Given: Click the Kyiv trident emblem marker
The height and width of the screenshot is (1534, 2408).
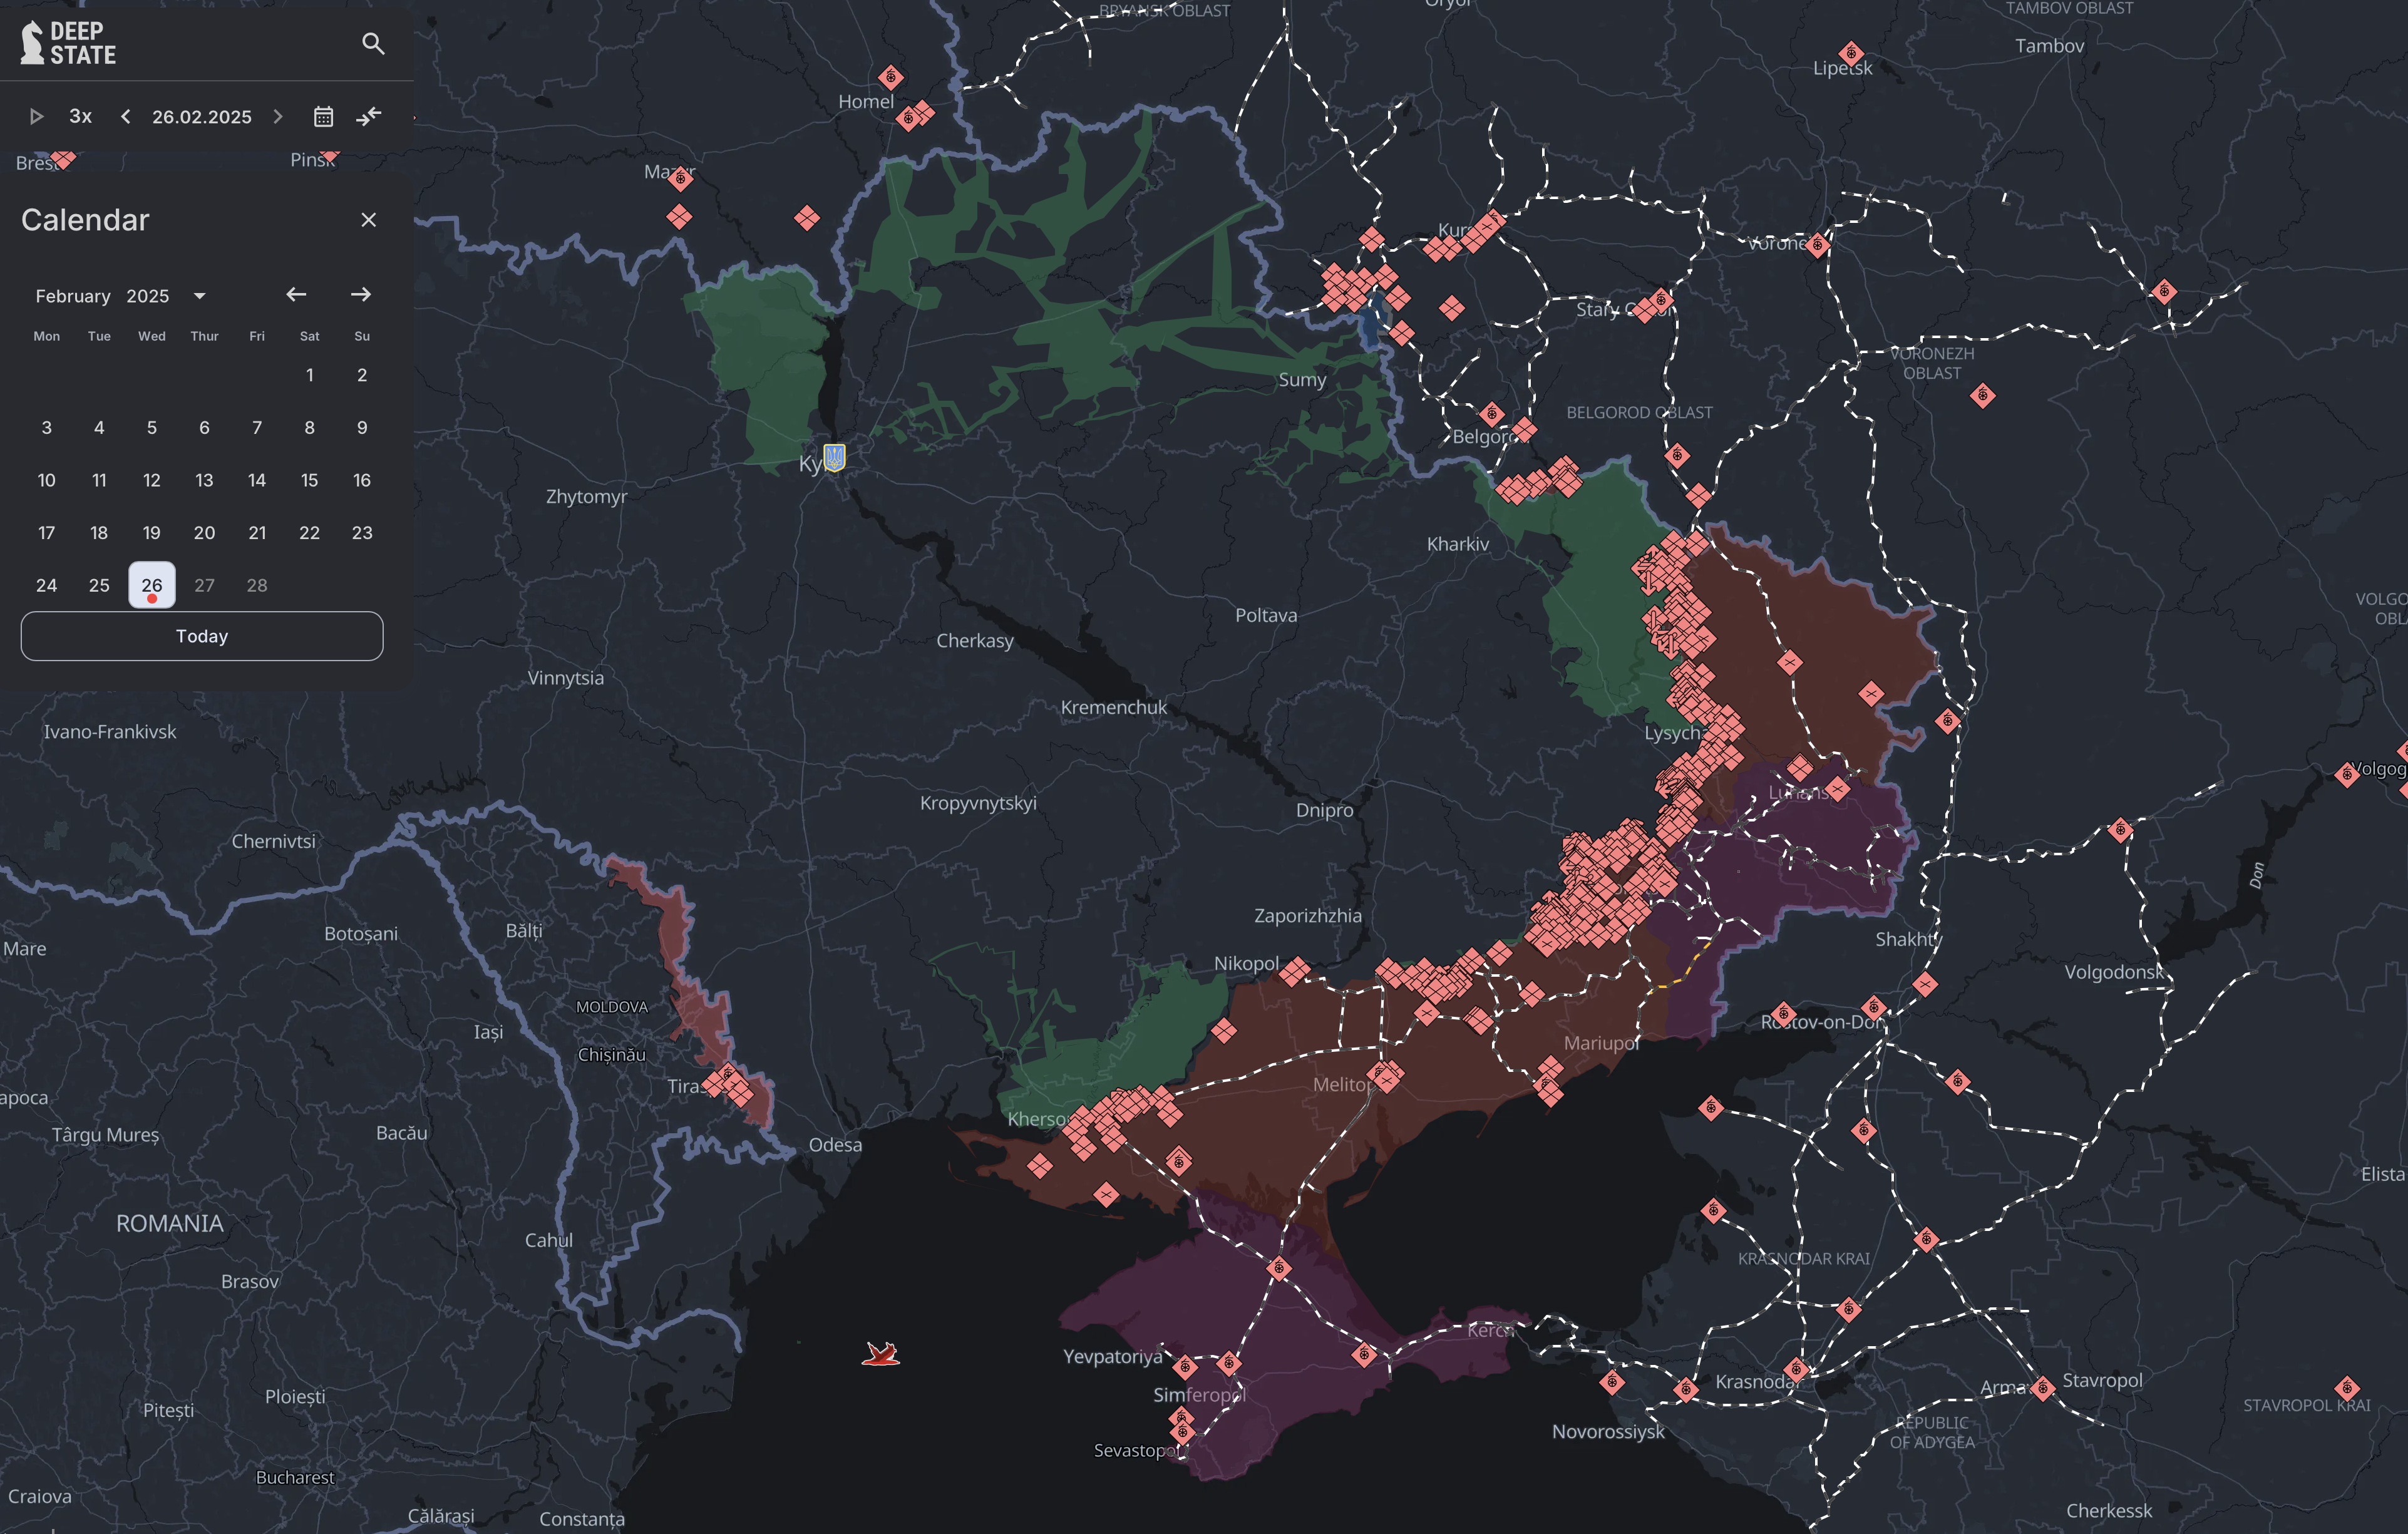Looking at the screenshot, I should [834, 457].
